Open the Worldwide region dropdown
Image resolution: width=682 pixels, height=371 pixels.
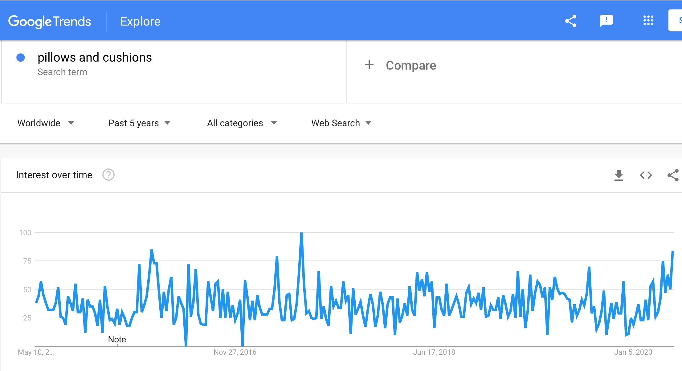46,123
